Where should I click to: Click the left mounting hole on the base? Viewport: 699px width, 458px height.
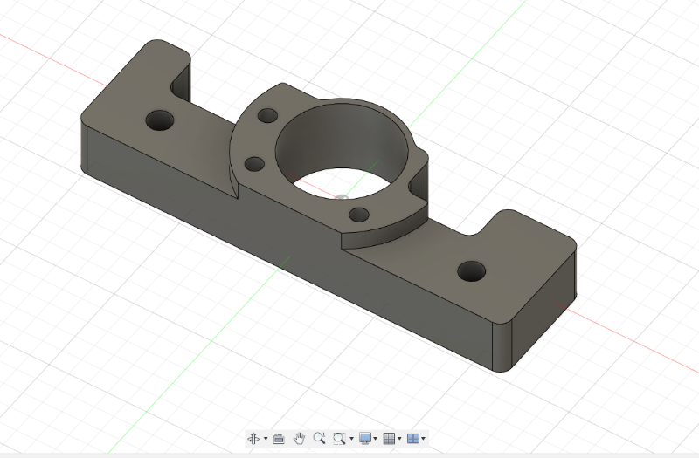(x=160, y=120)
